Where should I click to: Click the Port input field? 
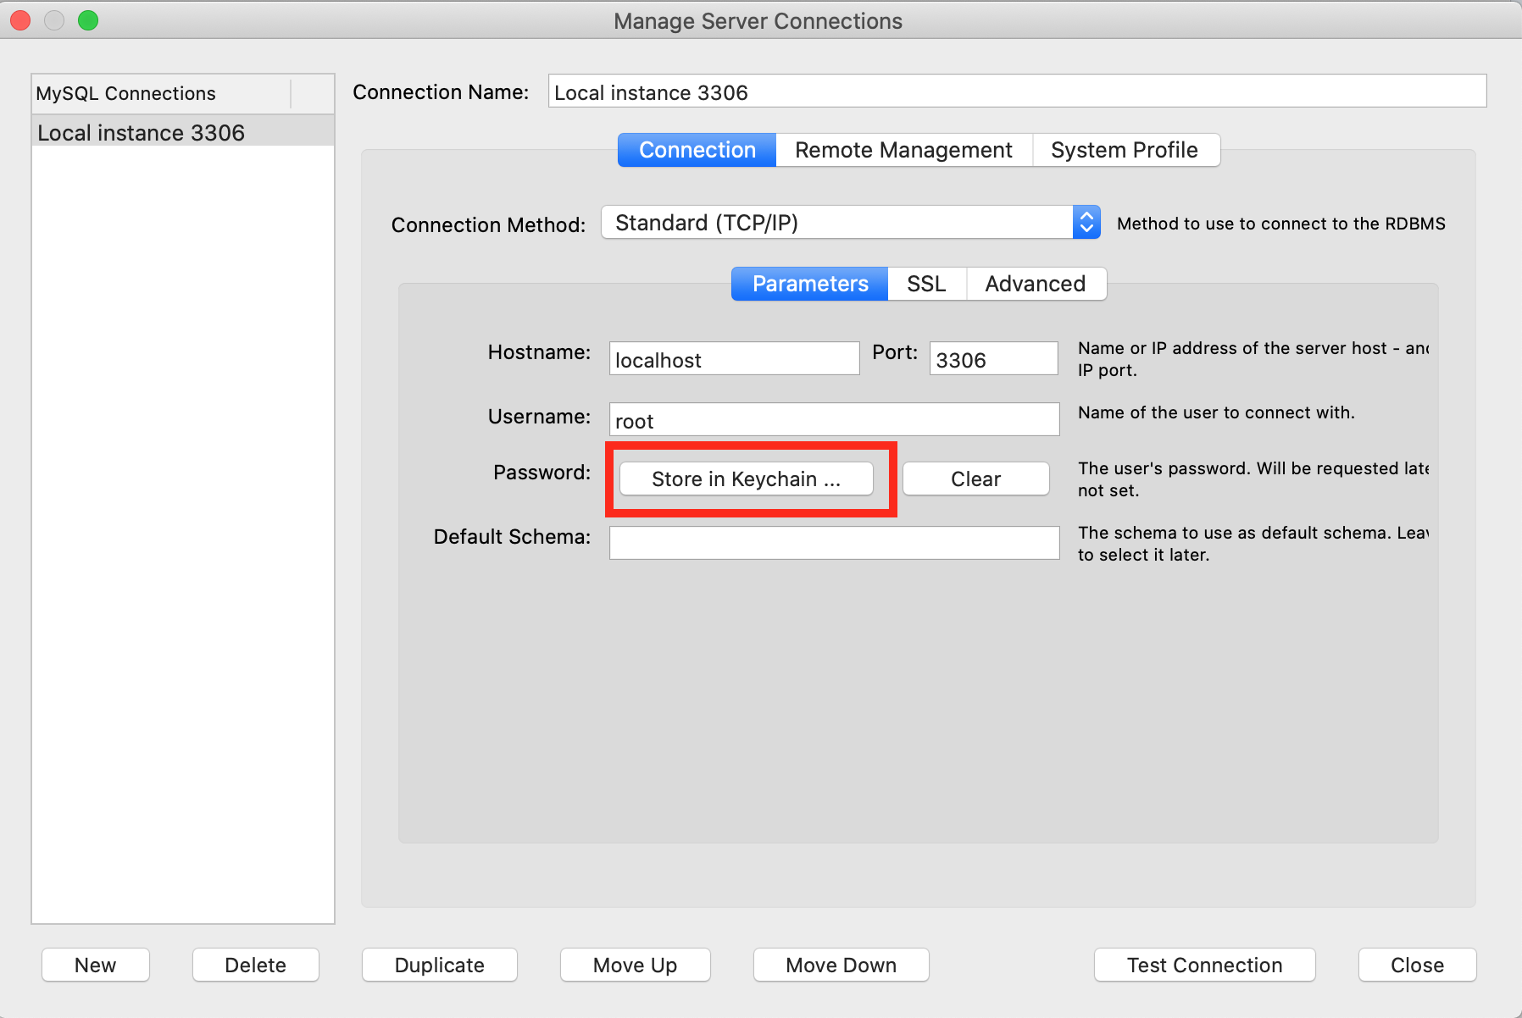pyautogui.click(x=993, y=359)
